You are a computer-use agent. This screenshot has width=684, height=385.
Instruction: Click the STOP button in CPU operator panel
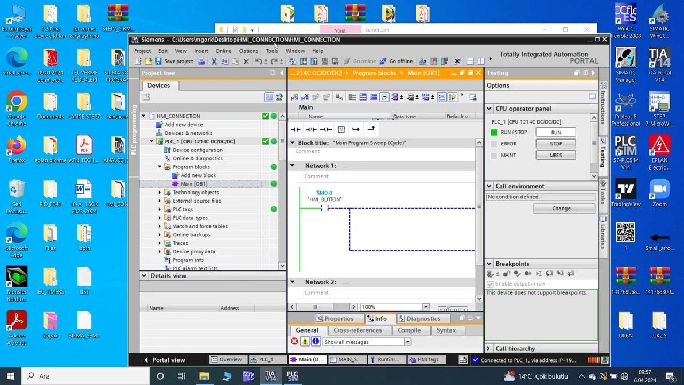point(556,144)
